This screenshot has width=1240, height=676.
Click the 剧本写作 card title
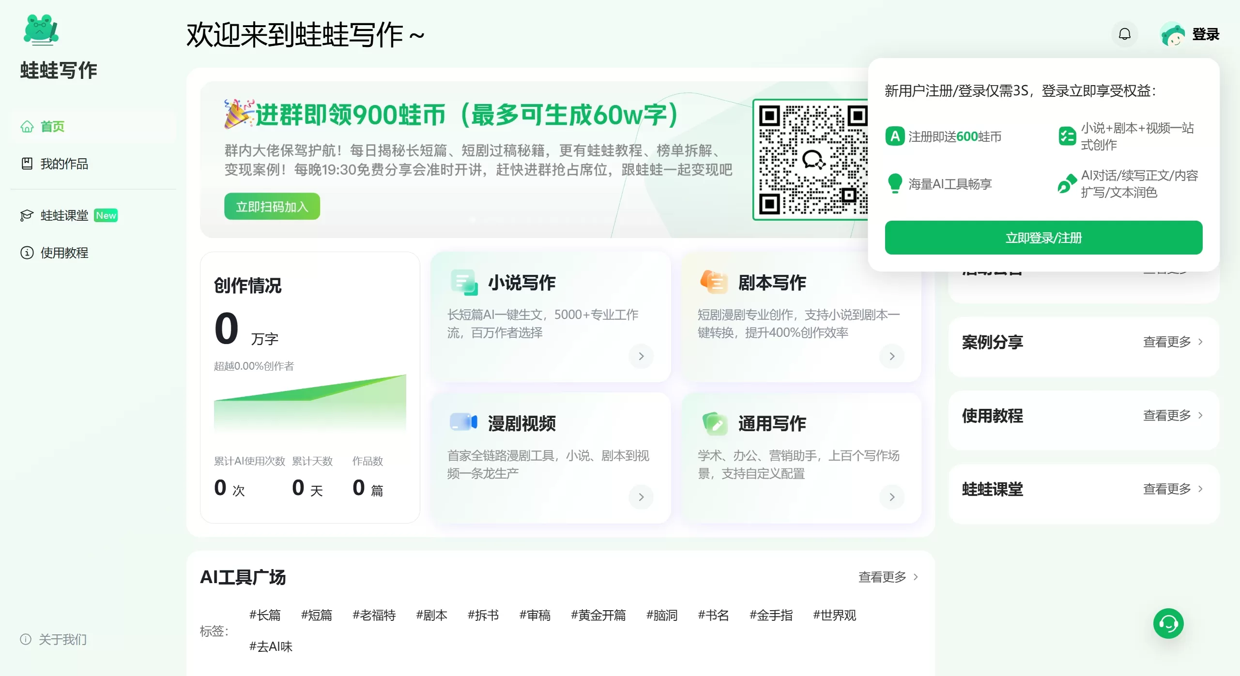tap(772, 283)
